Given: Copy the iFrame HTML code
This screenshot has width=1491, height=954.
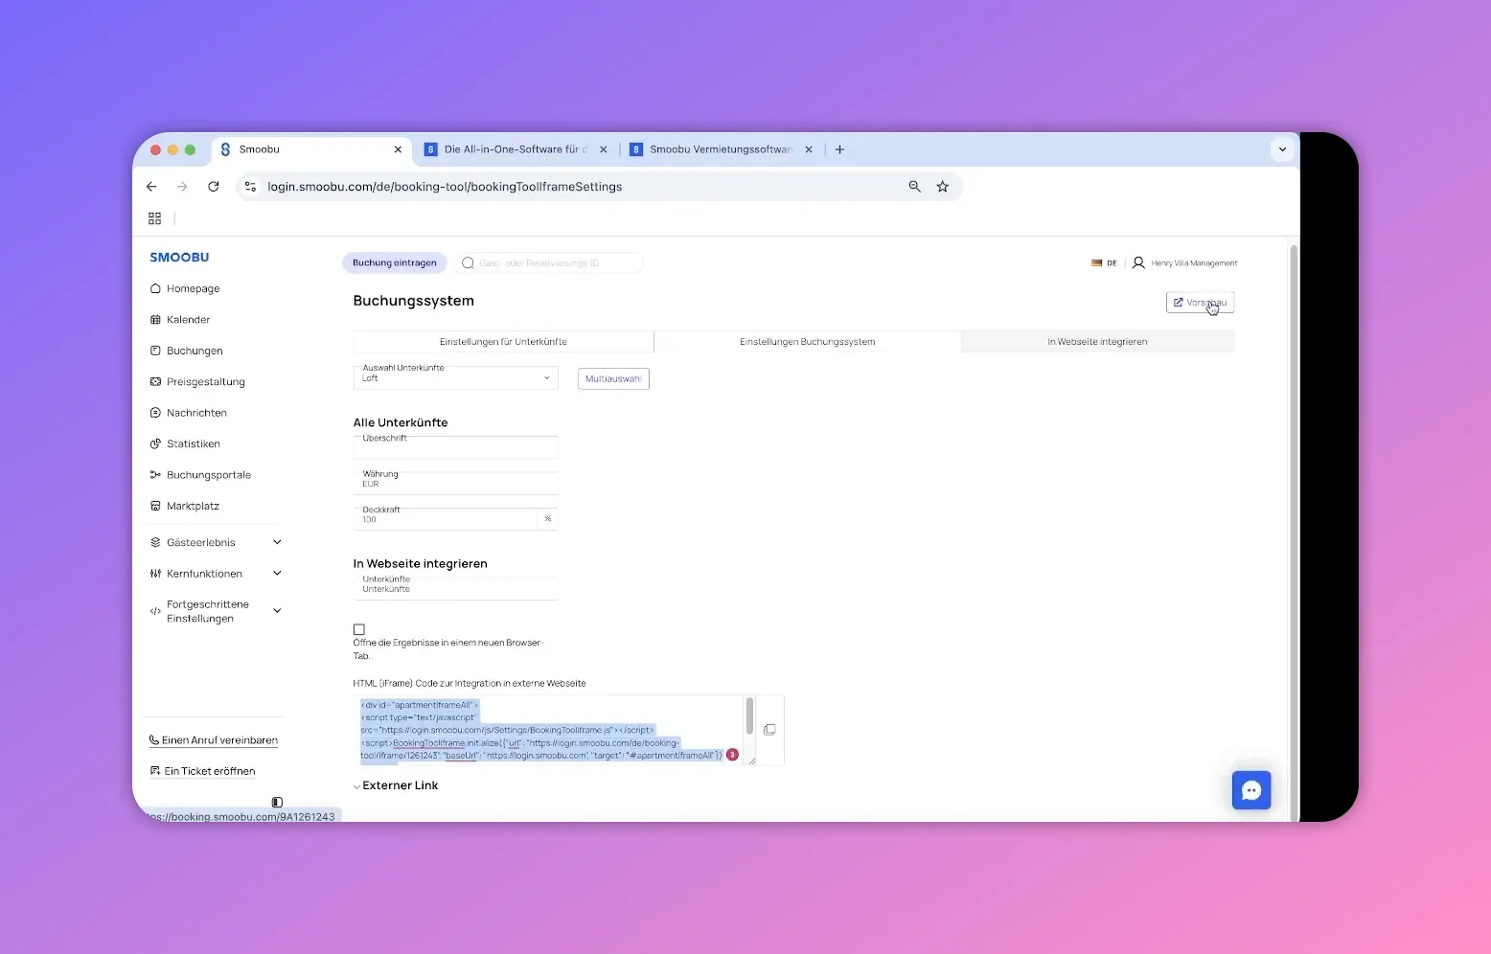Looking at the screenshot, I should pyautogui.click(x=769, y=730).
